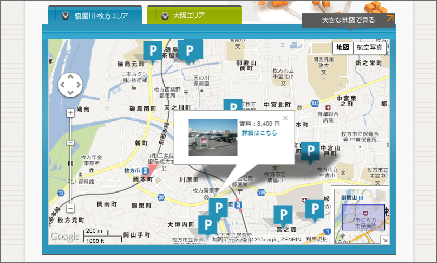Switch map view to 航空写真

pos(368,48)
